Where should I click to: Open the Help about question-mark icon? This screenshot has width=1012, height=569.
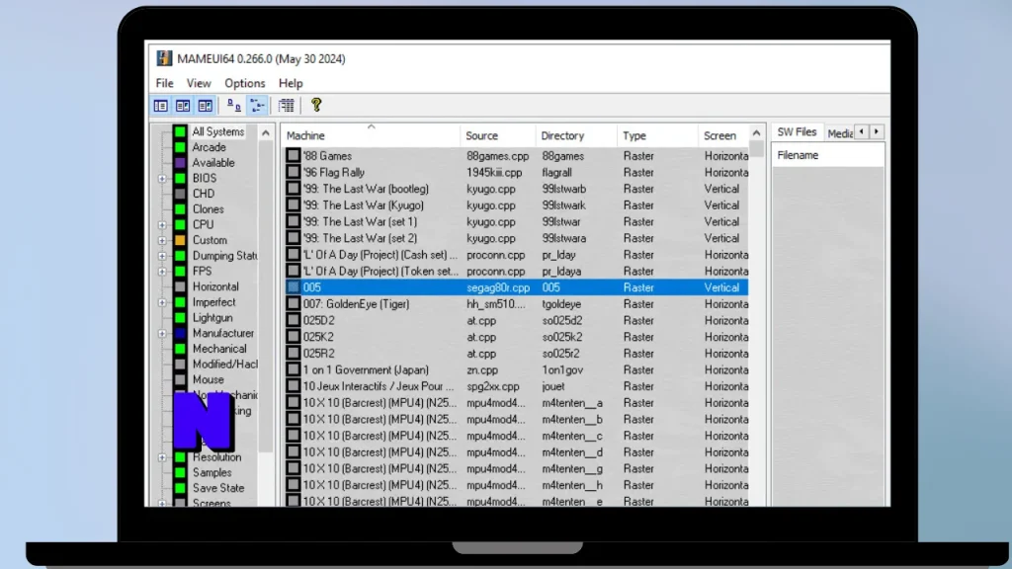pyautogui.click(x=316, y=105)
